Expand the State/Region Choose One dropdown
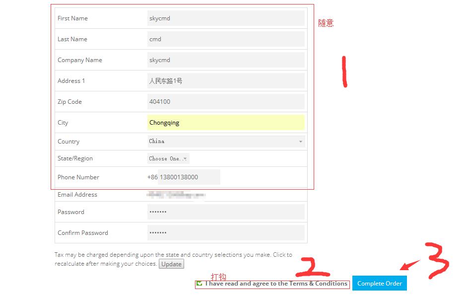466x295 pixels. [x=168, y=159]
